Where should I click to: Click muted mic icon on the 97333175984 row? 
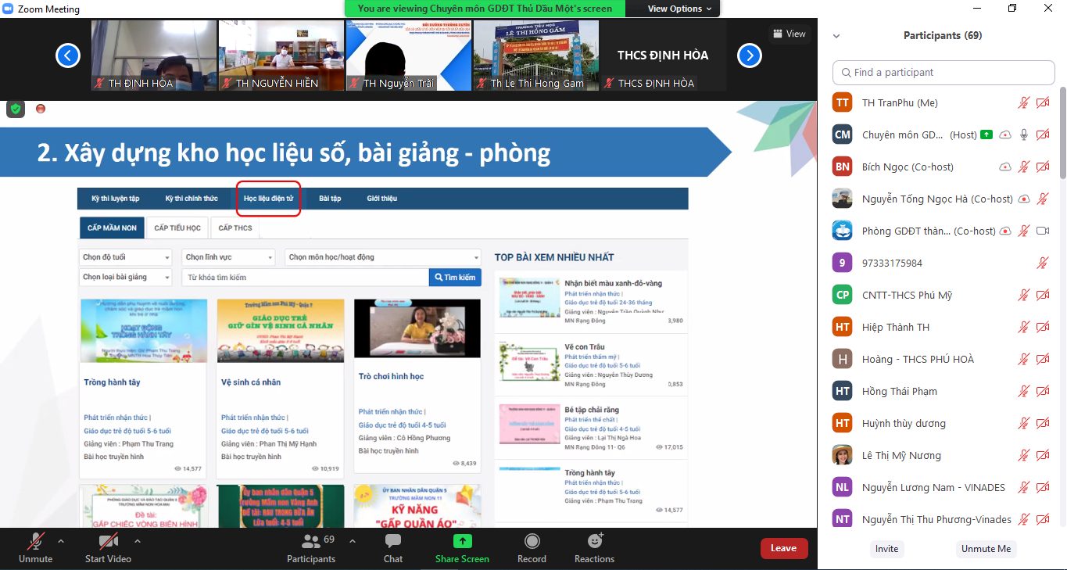1043,263
